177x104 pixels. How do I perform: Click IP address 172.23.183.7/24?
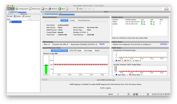132,24
